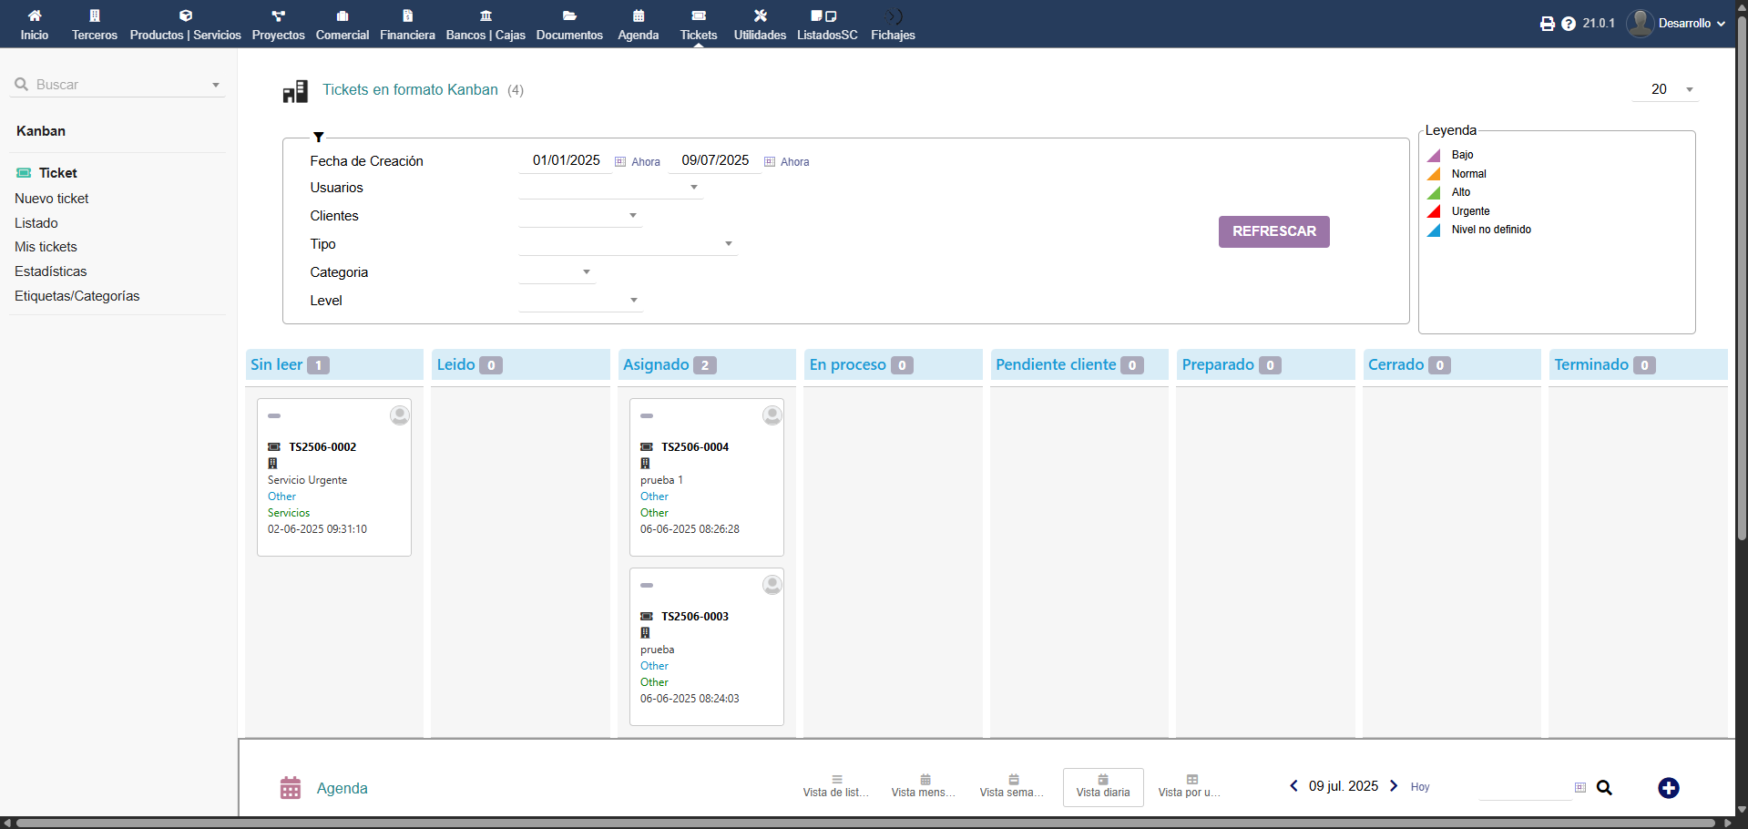
Task: Click Ahora next to start date
Action: coord(646,162)
